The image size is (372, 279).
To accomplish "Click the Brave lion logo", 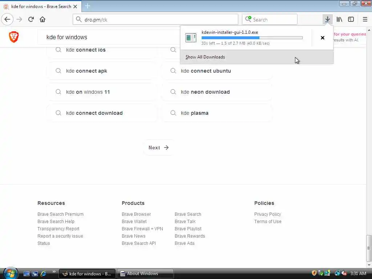I will (14, 37).
